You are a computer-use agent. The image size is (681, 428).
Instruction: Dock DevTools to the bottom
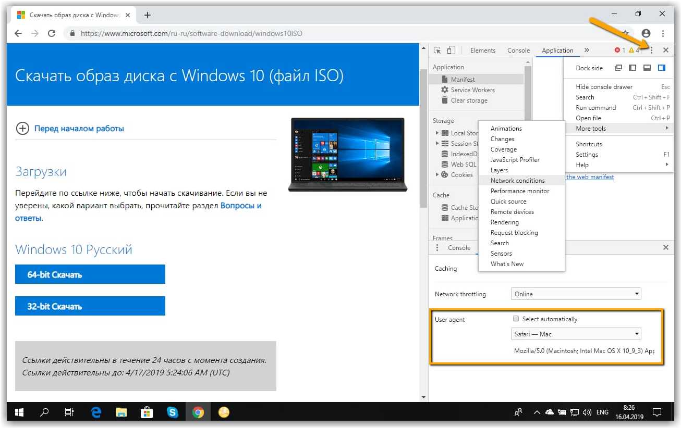(x=647, y=68)
